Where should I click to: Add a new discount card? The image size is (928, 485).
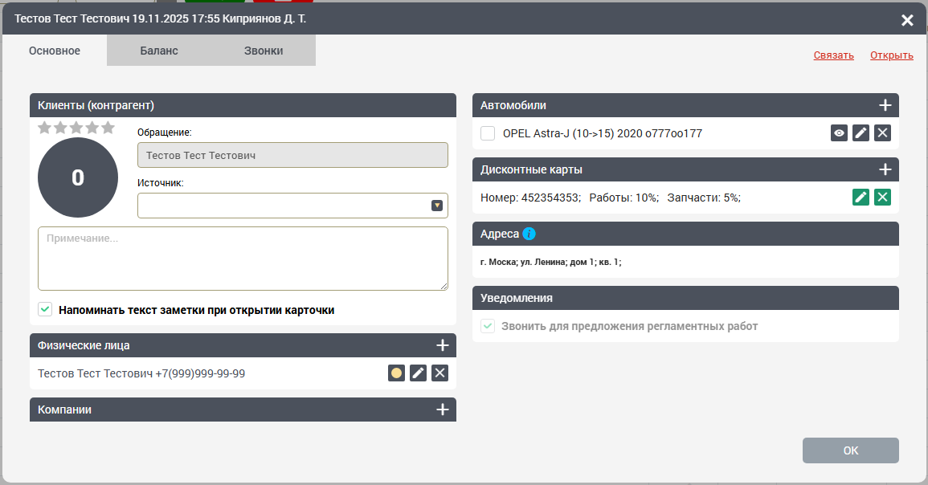(885, 169)
